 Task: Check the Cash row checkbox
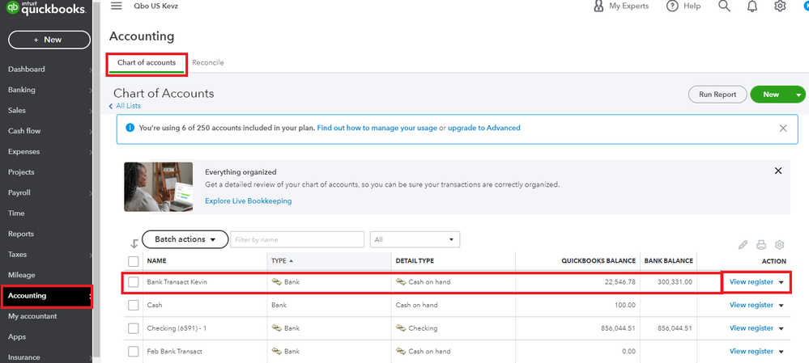coord(133,305)
